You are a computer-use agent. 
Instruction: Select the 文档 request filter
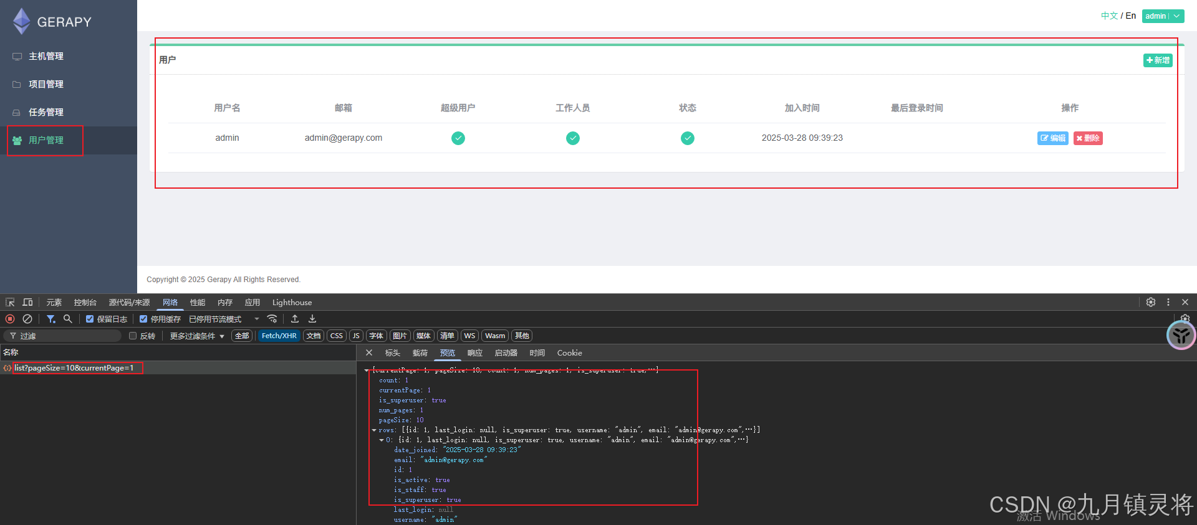click(314, 336)
